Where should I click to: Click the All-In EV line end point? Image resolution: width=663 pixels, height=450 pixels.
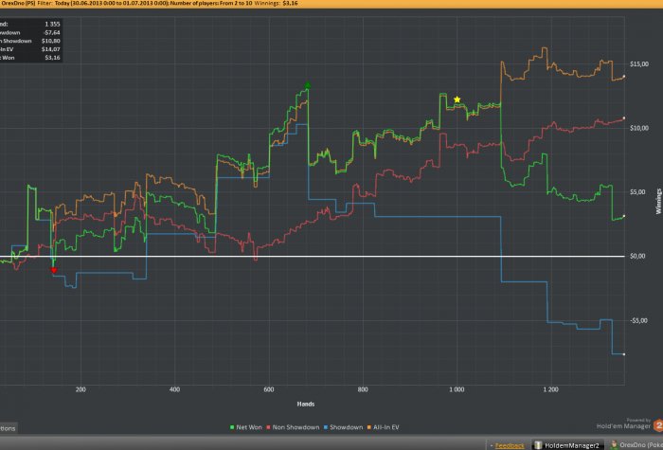coord(624,77)
